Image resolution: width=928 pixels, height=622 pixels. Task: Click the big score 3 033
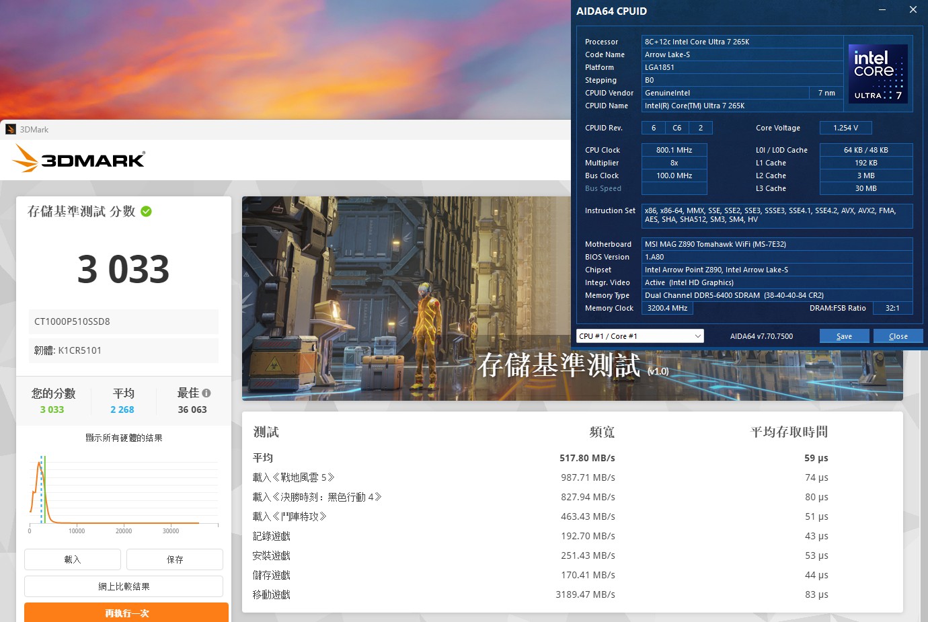point(123,269)
